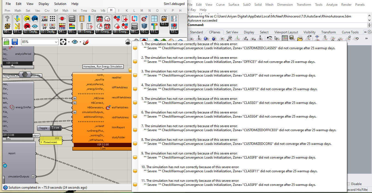Open file with green folder icon
This screenshot has height=193, width=372.
[x=7, y=42]
